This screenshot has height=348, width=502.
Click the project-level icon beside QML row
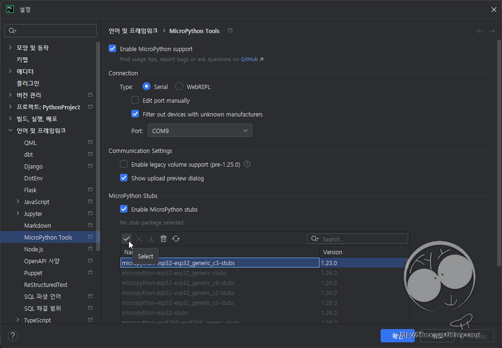pos(90,142)
